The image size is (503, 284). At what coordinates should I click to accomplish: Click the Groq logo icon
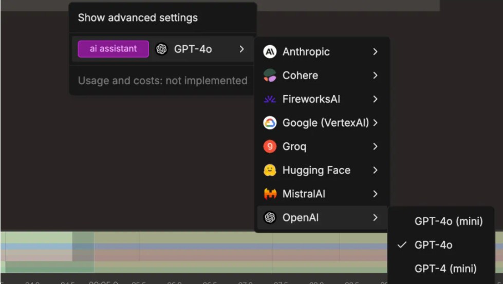[270, 146]
